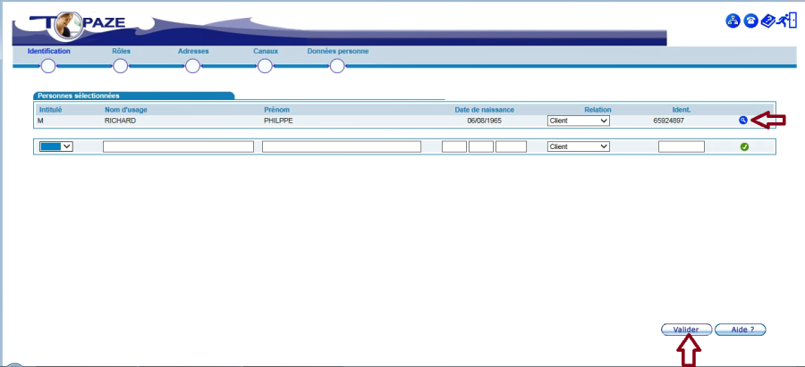The image size is (805, 367).
Task: Click the Aide ? button
Action: click(741, 329)
